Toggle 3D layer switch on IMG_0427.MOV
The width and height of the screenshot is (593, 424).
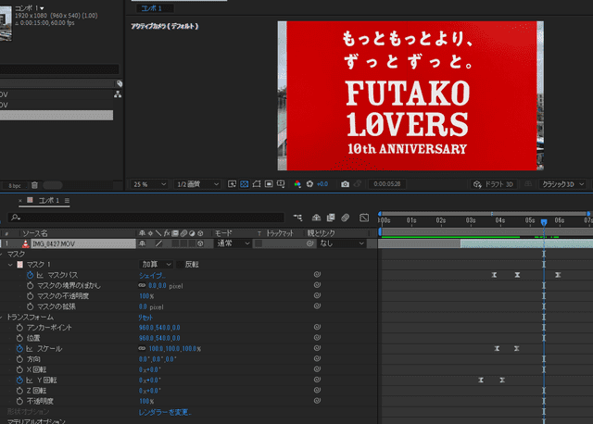(200, 243)
